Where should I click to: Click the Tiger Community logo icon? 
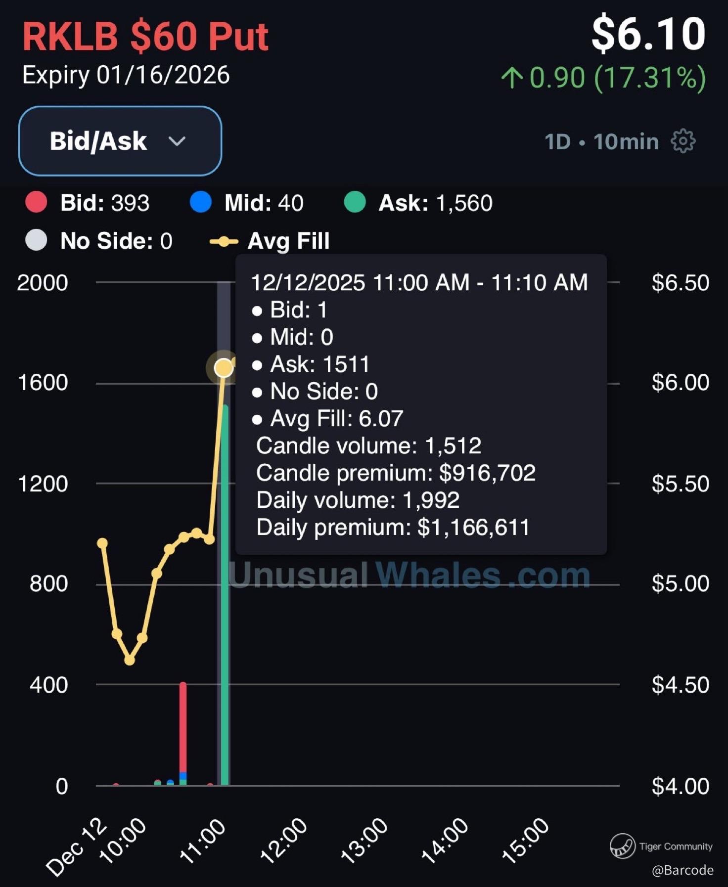622,846
